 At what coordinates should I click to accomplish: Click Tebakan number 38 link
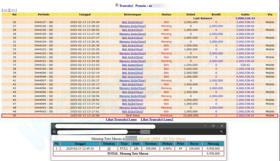coord(108,148)
